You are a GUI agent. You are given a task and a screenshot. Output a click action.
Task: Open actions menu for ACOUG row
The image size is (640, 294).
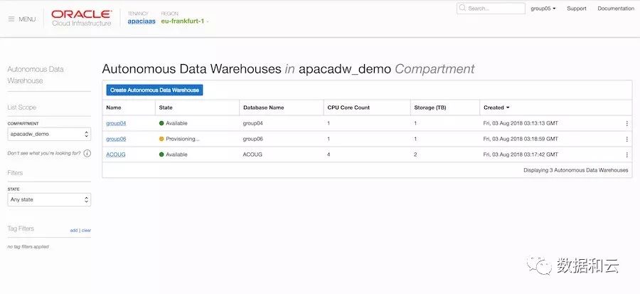click(x=626, y=154)
